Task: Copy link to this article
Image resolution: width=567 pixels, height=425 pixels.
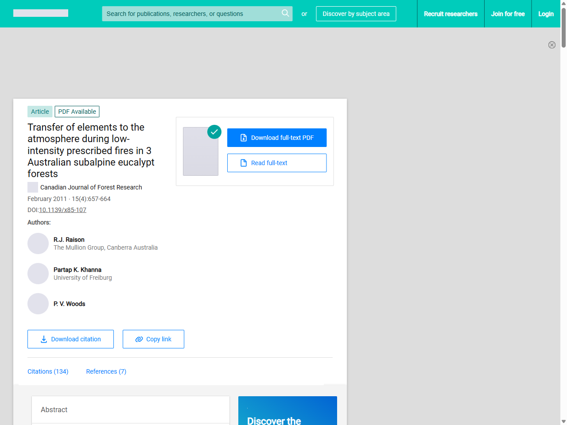Action: click(x=153, y=339)
